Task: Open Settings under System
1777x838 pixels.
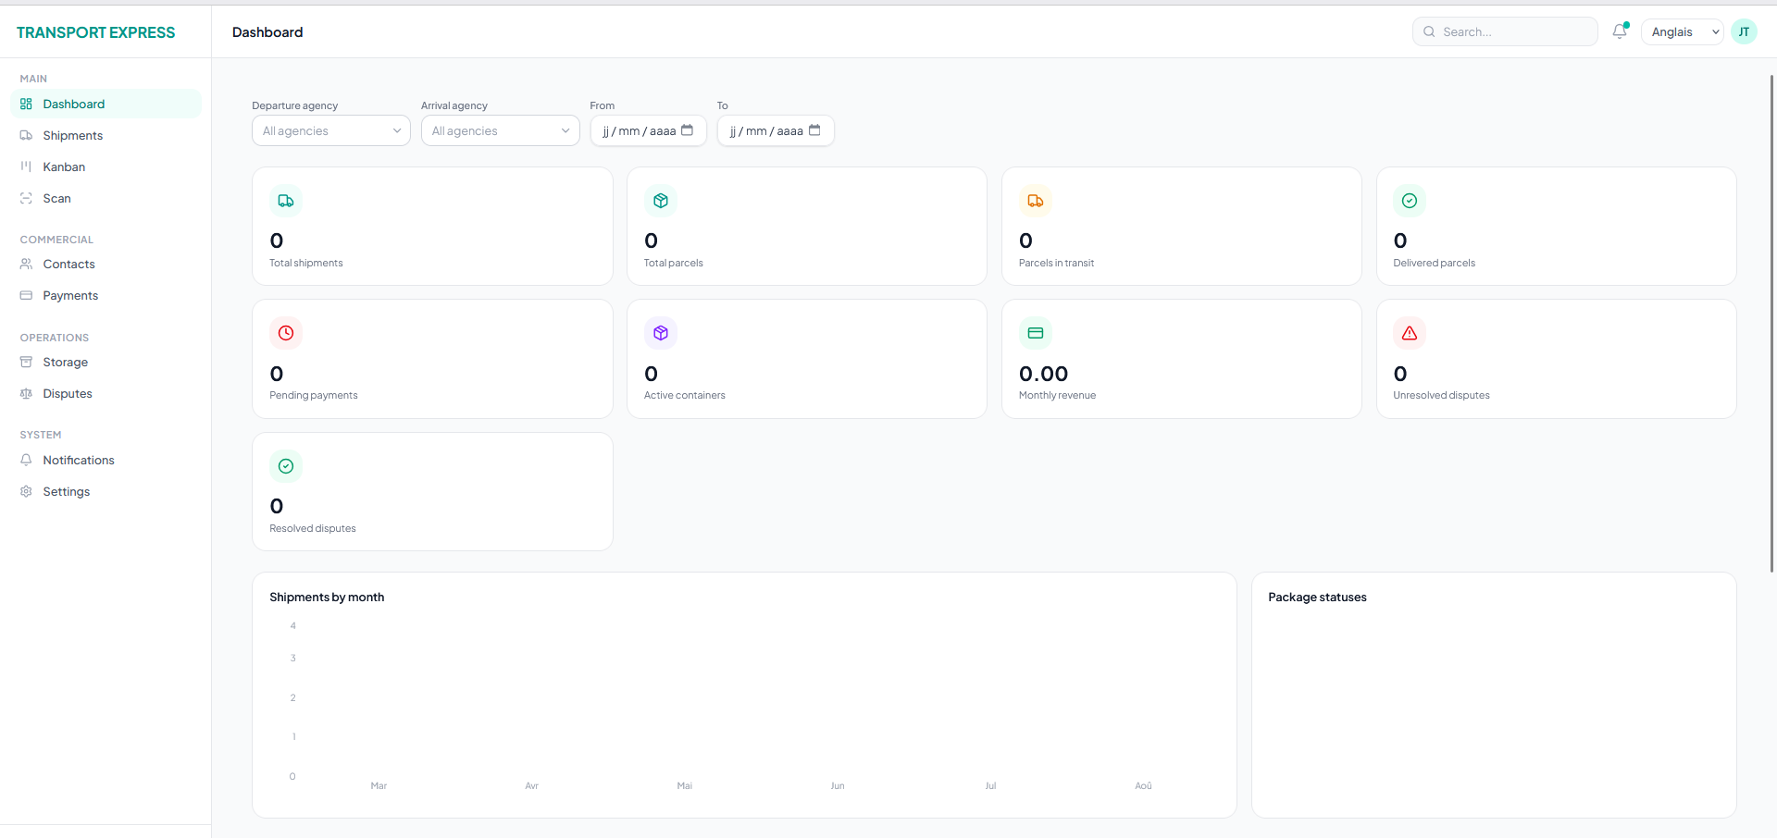Action: click(106, 491)
